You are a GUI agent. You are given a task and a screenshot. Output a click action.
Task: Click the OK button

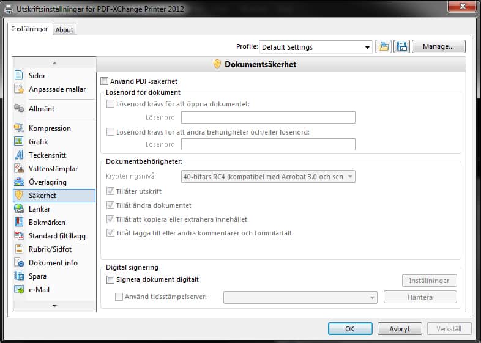[x=350, y=329]
